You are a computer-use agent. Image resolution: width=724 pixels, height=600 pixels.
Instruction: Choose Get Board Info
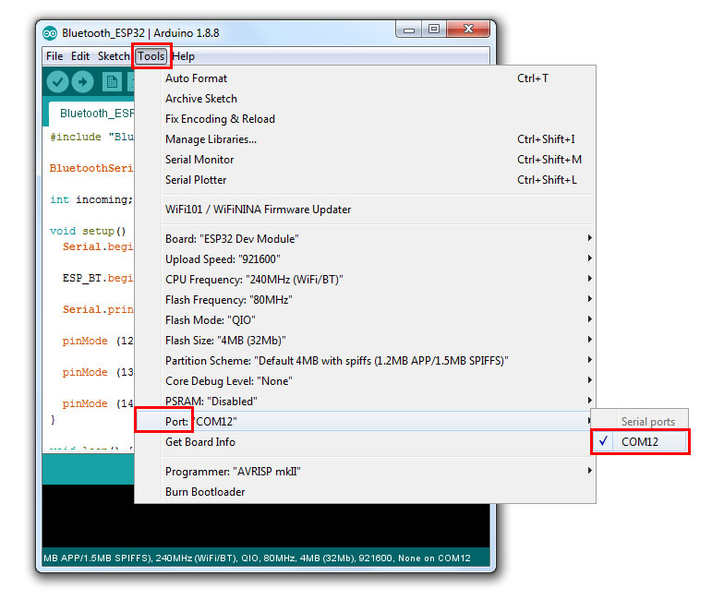tap(365, 441)
